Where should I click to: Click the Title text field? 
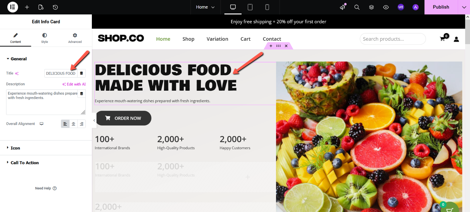tap(61, 73)
